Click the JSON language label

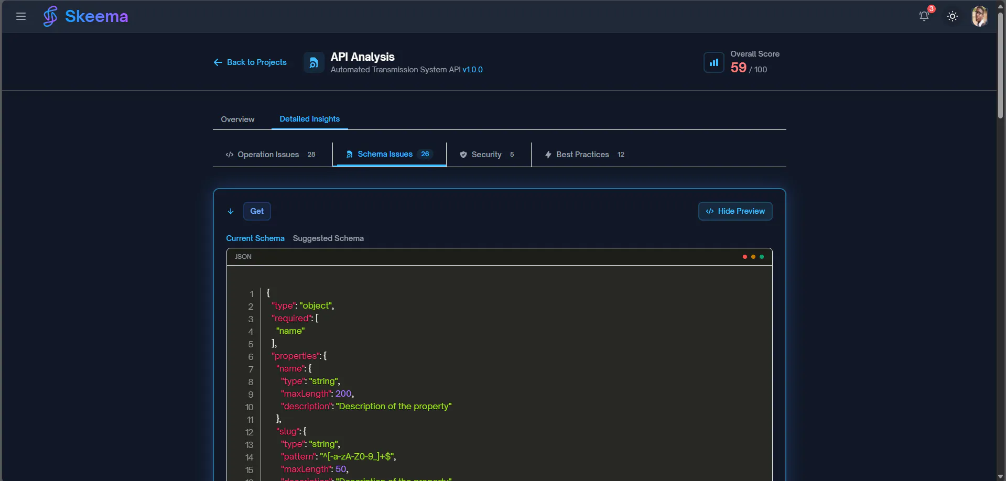click(x=243, y=257)
